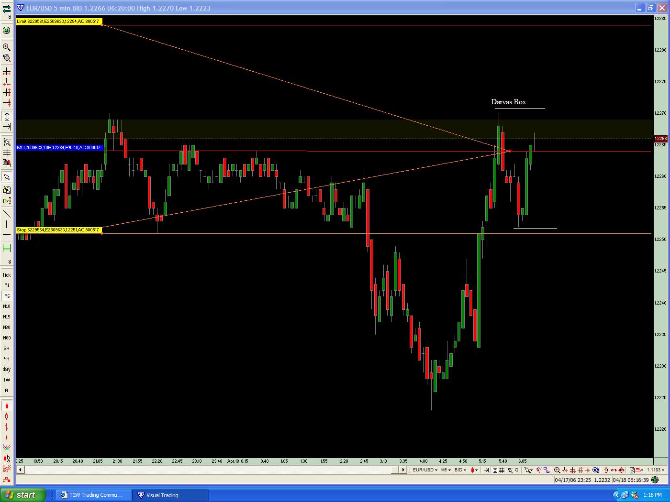The width and height of the screenshot is (670, 502).
Task: Open the 1.1183 value dropdown
Action: click(x=655, y=470)
